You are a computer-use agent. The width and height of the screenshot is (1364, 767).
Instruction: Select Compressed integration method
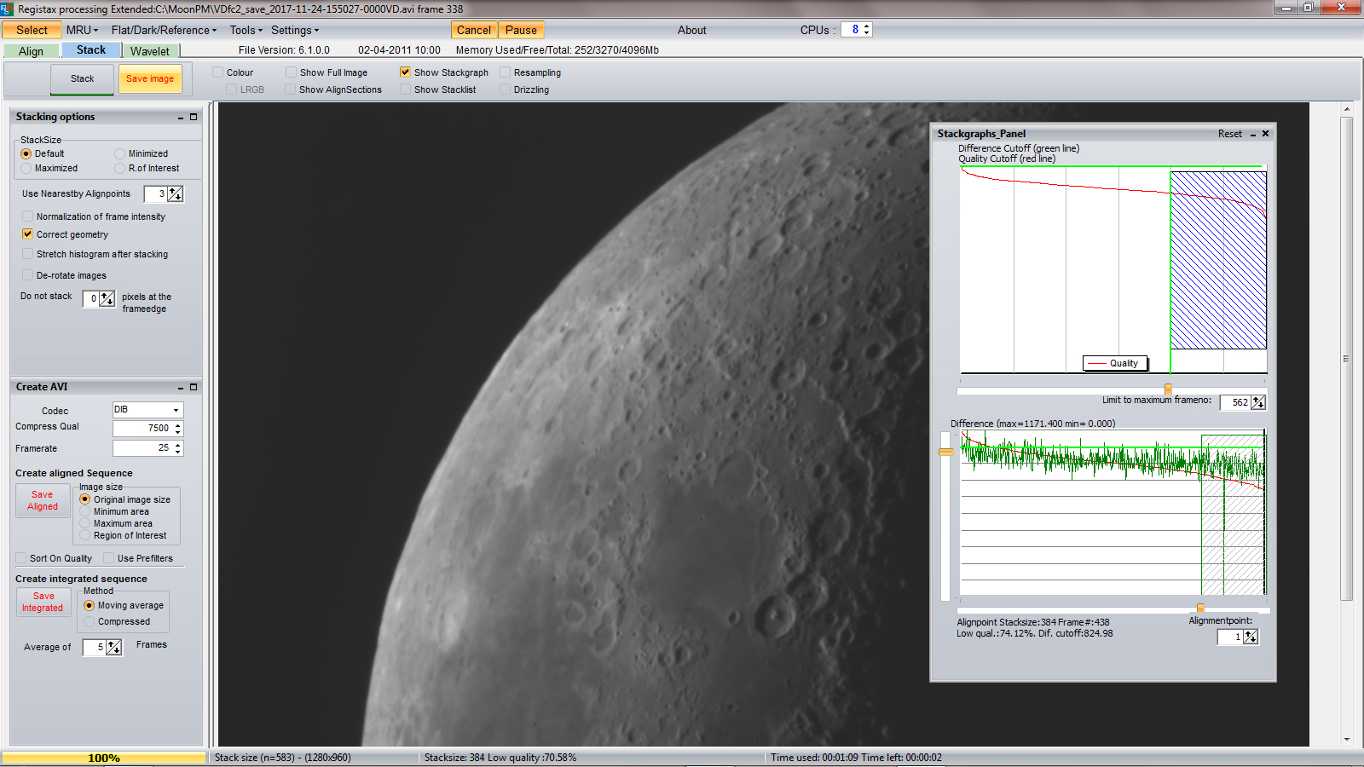[x=90, y=621]
